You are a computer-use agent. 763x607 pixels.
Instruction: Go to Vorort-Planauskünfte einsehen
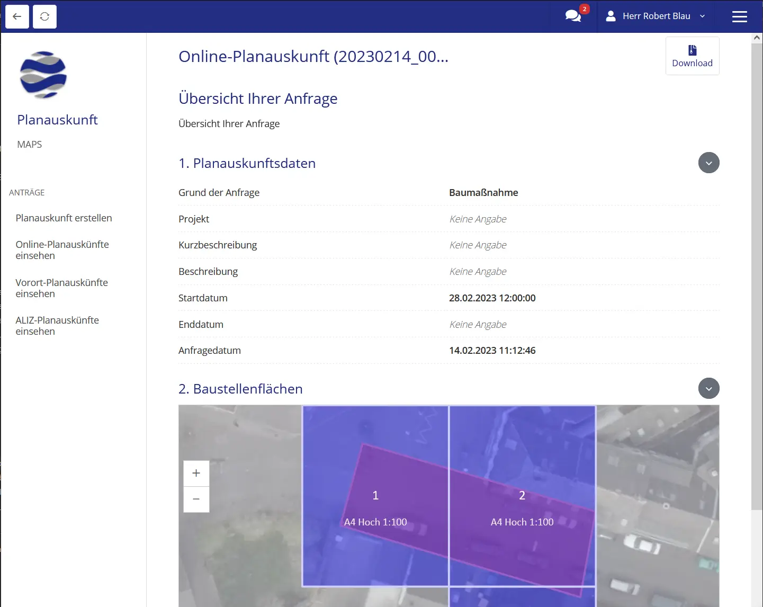[x=61, y=288]
